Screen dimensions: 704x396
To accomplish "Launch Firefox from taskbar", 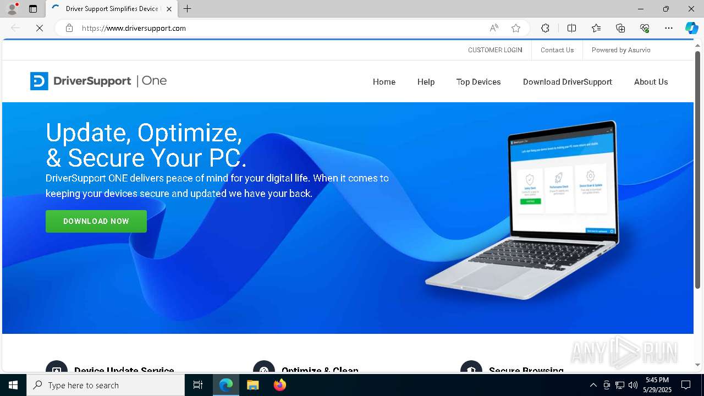I will pos(280,385).
